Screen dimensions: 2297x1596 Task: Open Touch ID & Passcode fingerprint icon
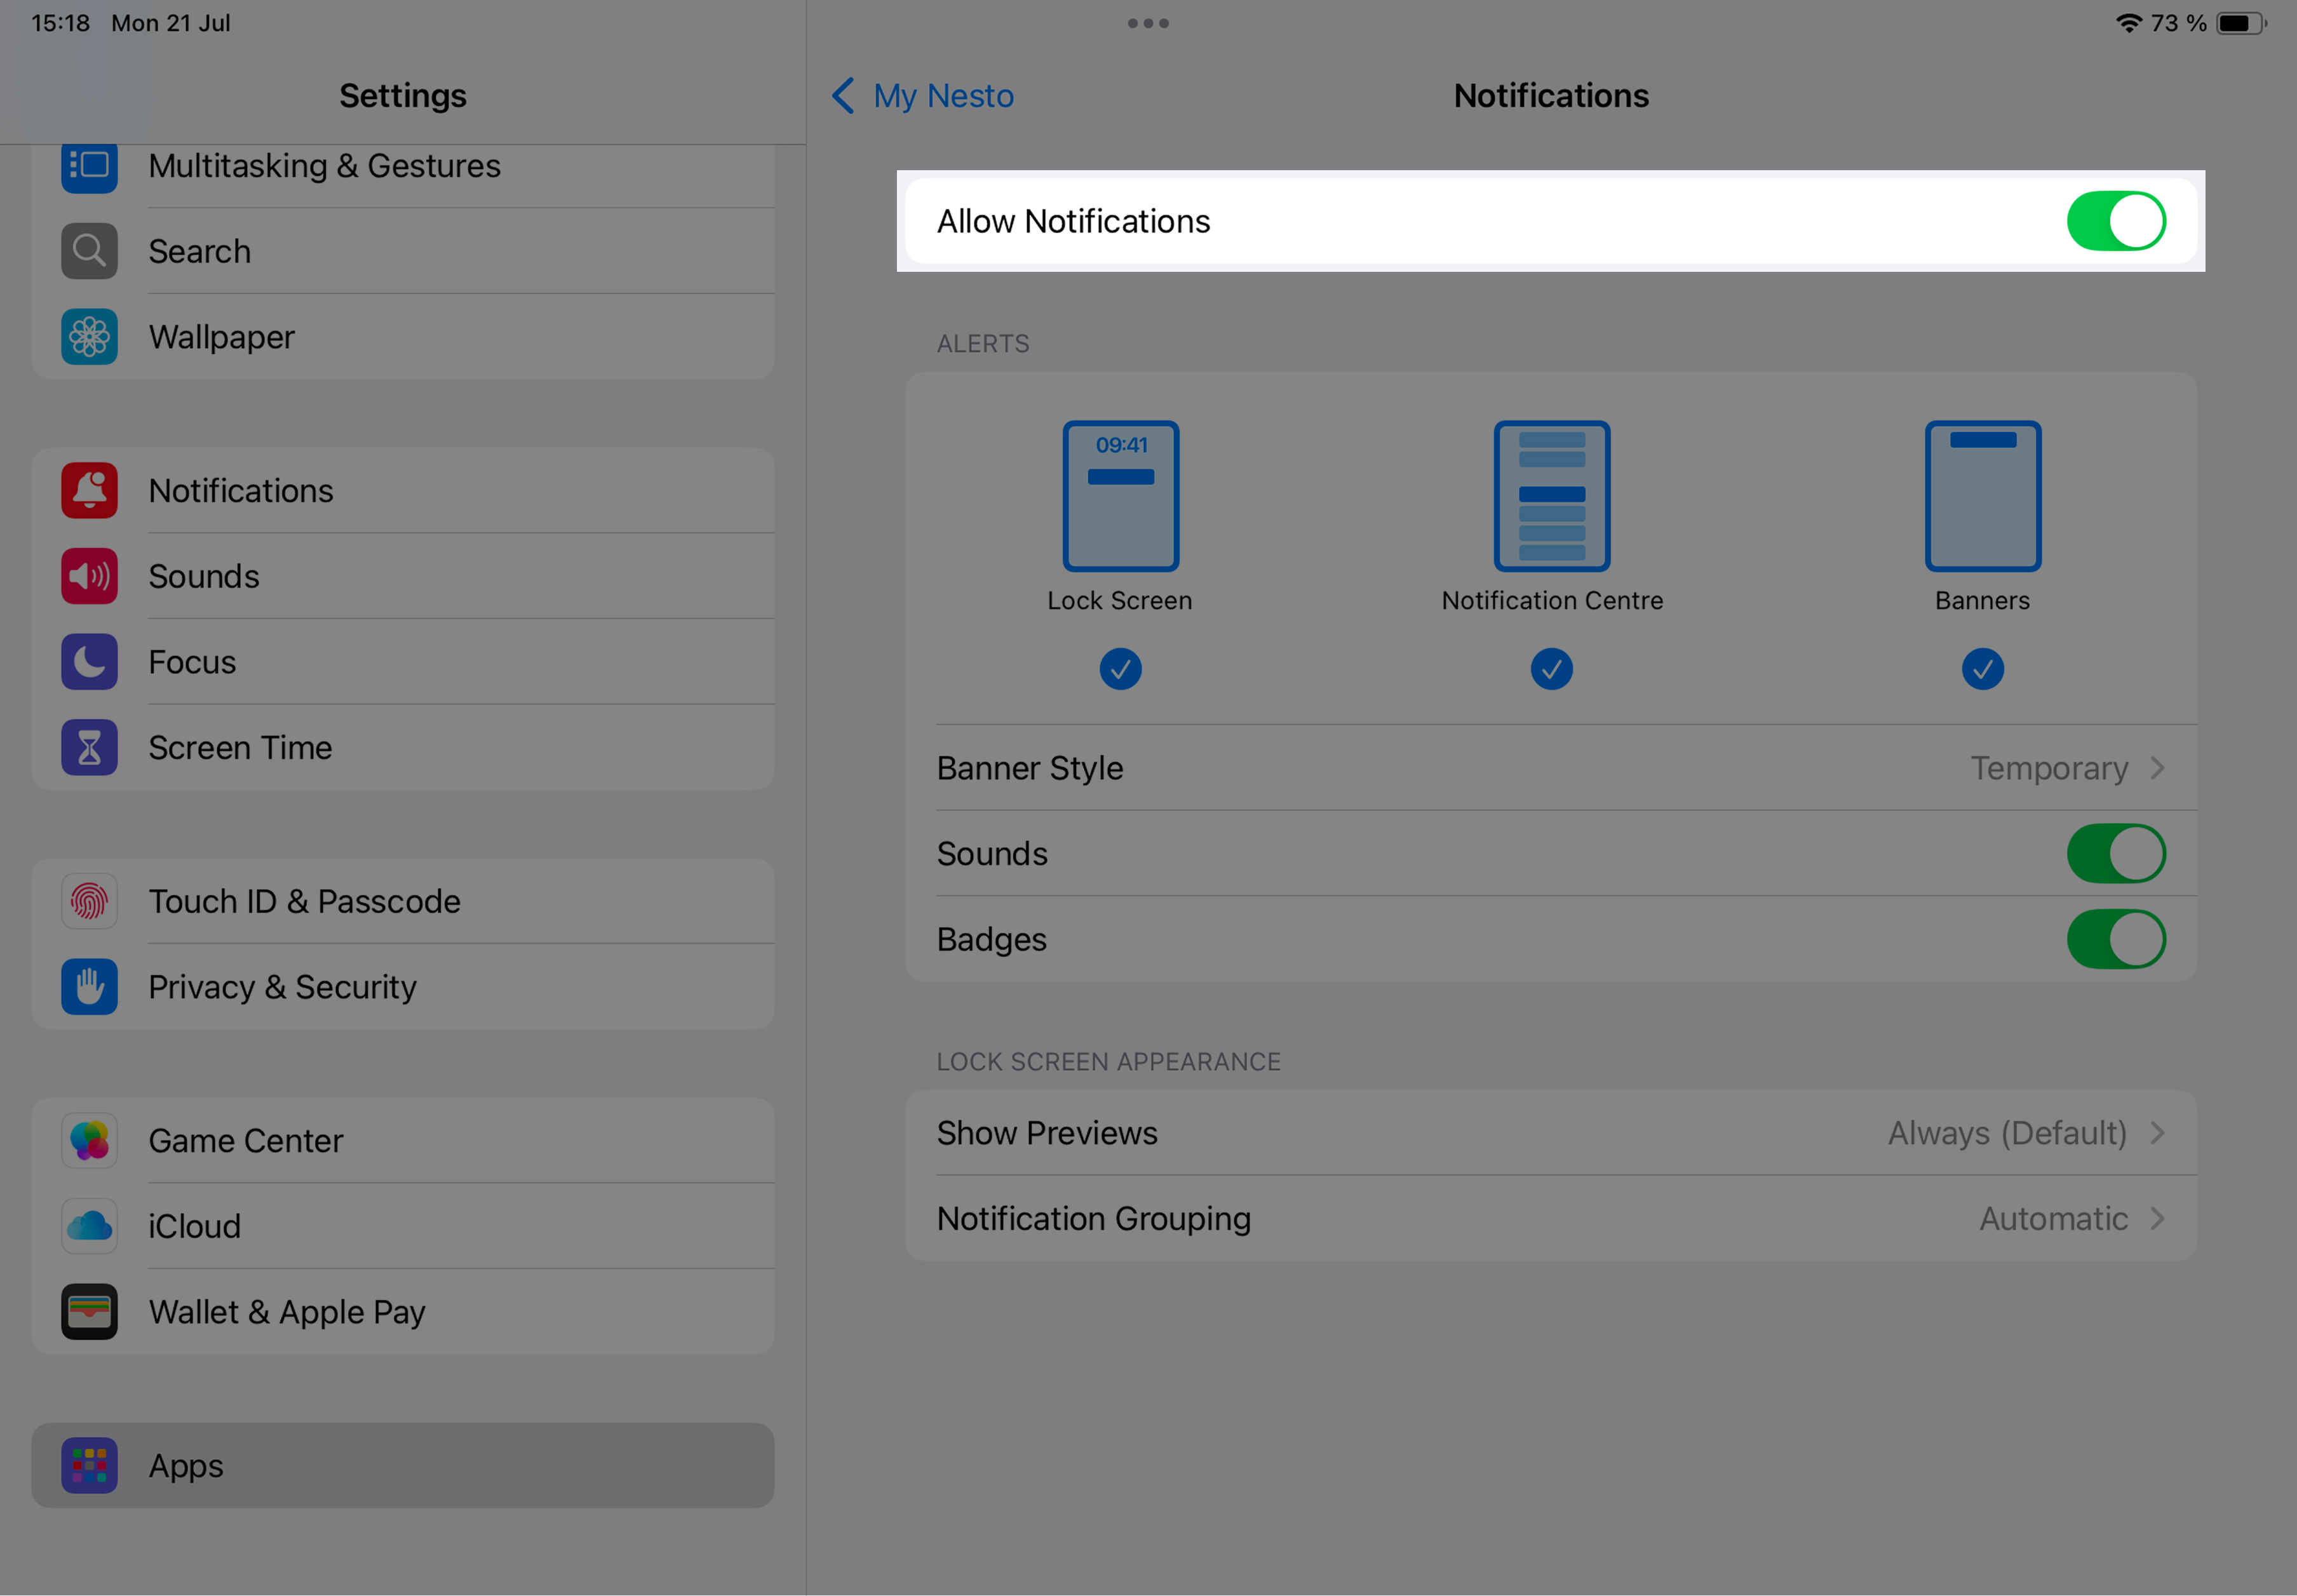pos(89,901)
